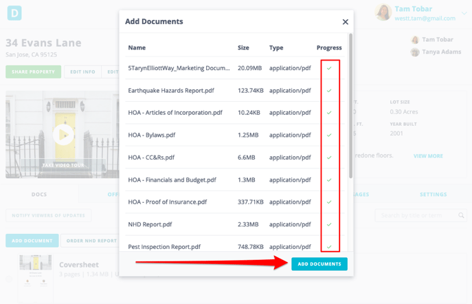Click the Share Property button
Image resolution: width=472 pixels, height=304 pixels.
tap(33, 72)
